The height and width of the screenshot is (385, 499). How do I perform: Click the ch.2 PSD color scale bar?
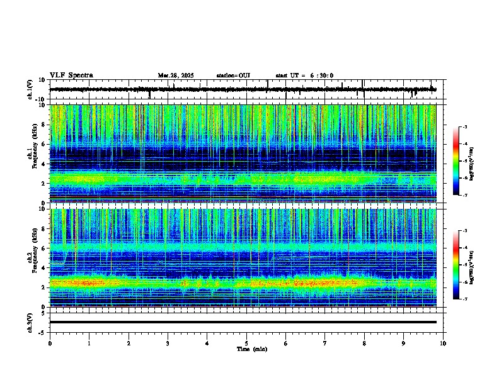point(456,265)
